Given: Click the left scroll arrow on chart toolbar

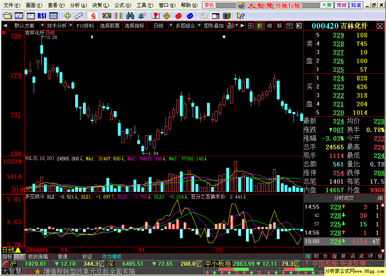Looking at the screenshot, I should 5,25.
